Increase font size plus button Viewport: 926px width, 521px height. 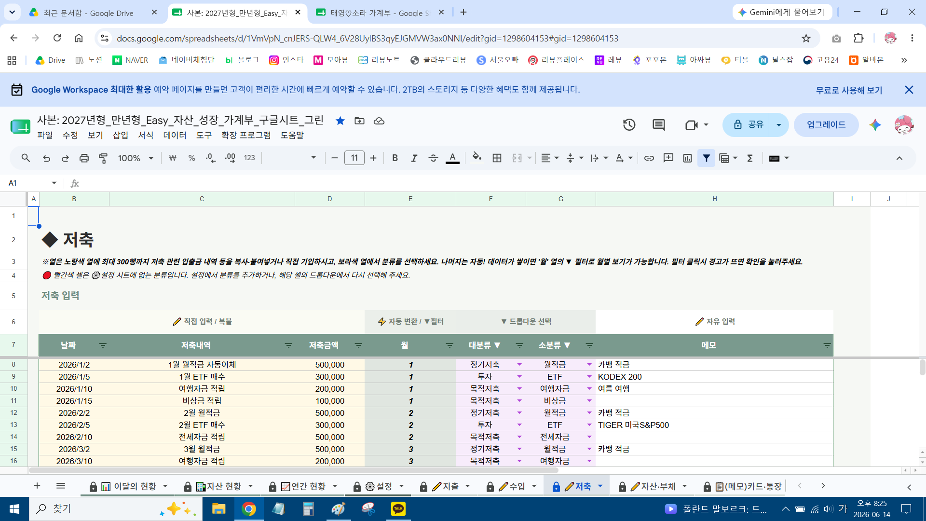373,158
